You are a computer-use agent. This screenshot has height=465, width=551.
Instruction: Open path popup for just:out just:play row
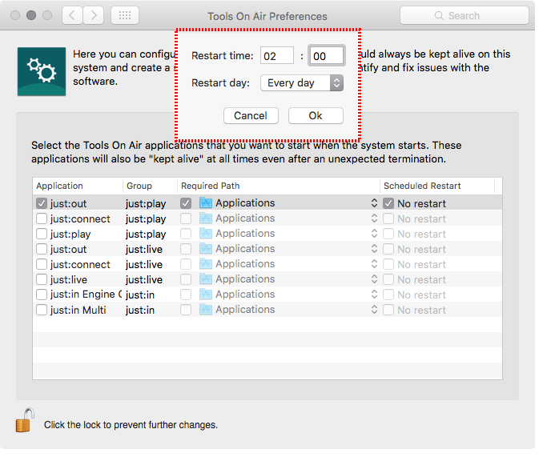pyautogui.click(x=374, y=203)
